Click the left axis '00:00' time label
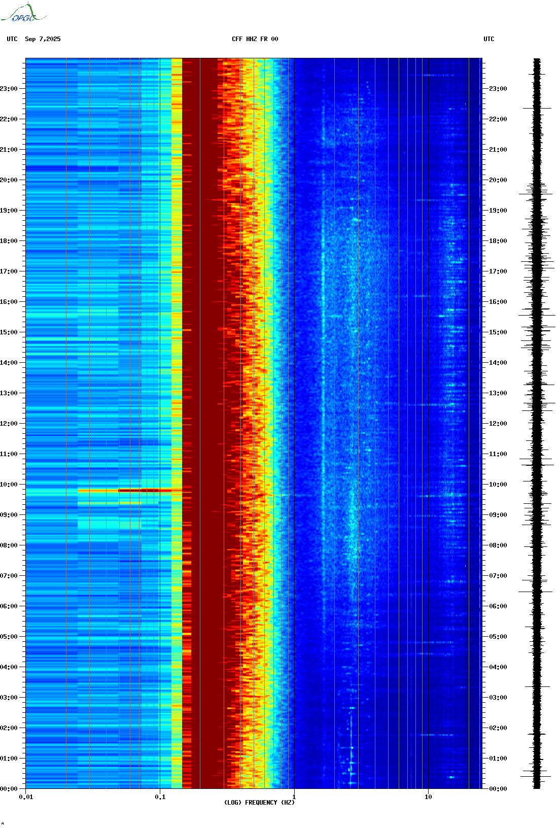 tap(9, 789)
